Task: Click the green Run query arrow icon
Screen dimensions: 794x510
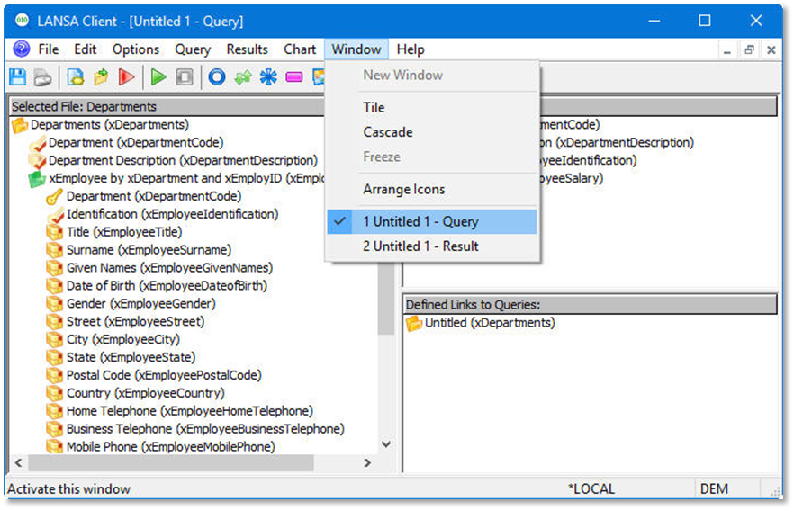Action: 158,77
